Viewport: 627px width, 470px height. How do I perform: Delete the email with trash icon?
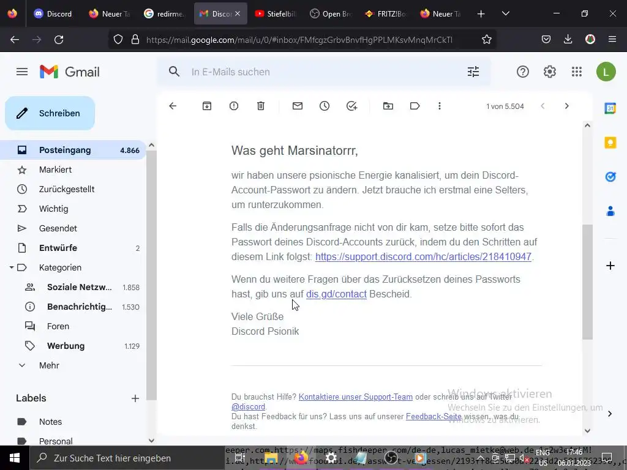point(261,106)
